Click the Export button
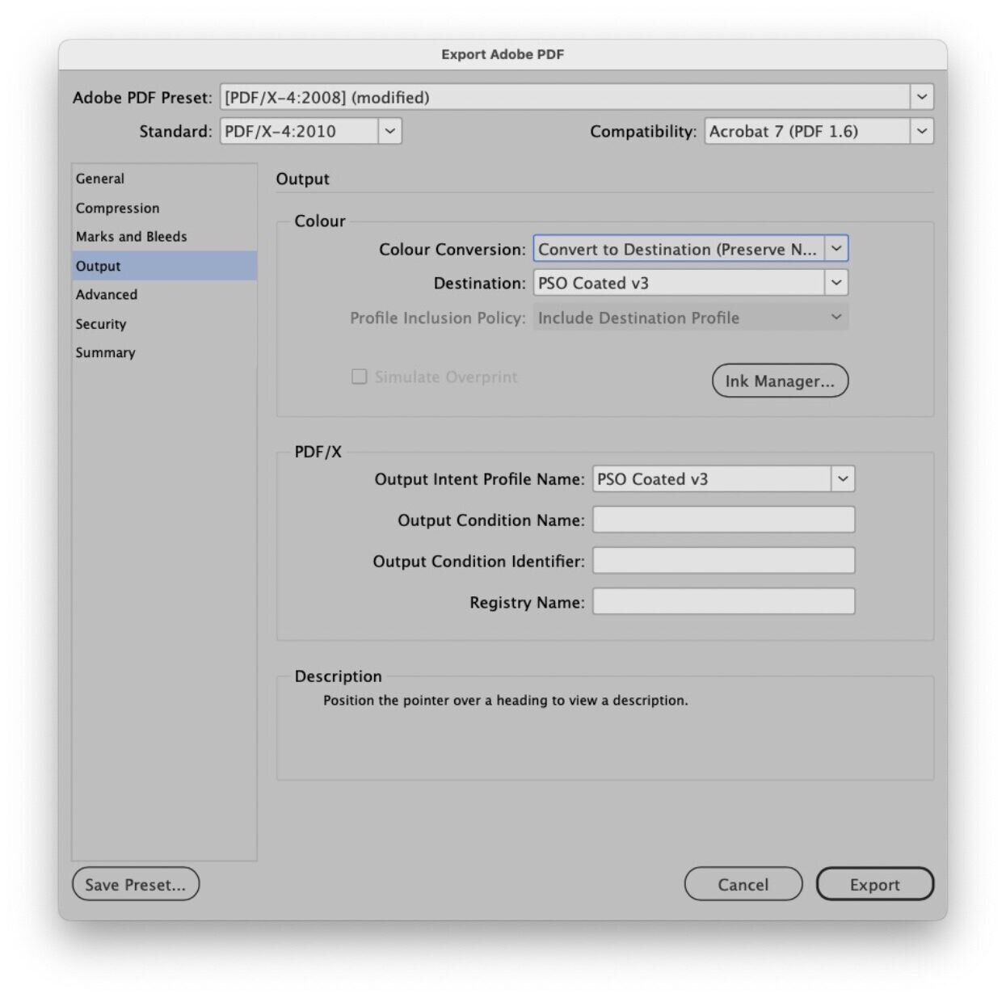Image resolution: width=1006 pixels, height=998 pixels. pos(874,885)
